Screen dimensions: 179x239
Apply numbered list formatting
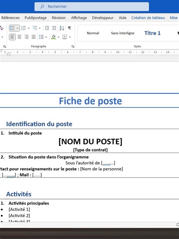(x=23, y=28)
